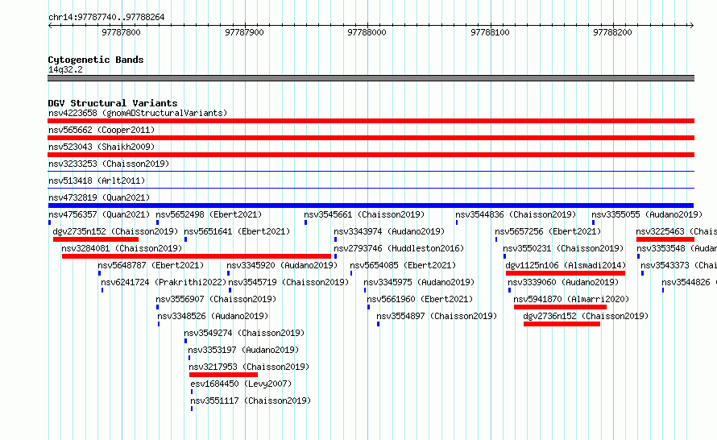
Task: Click the 14q32.2 band label
Action: (65, 69)
